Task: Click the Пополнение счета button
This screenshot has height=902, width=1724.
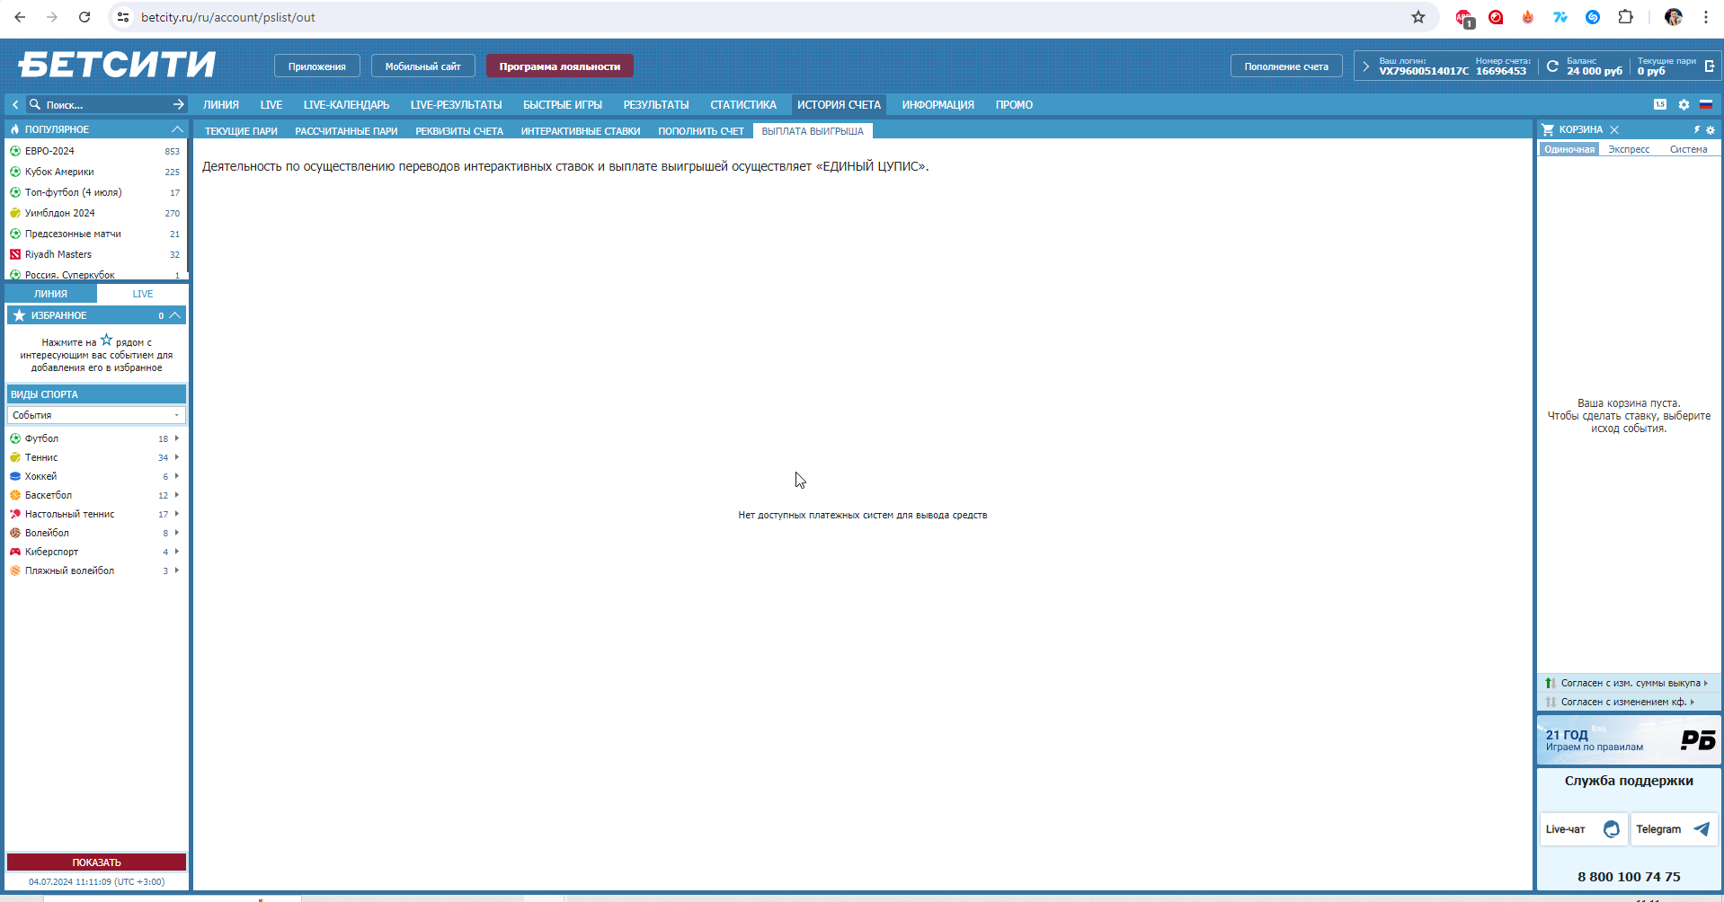Action: (1285, 66)
